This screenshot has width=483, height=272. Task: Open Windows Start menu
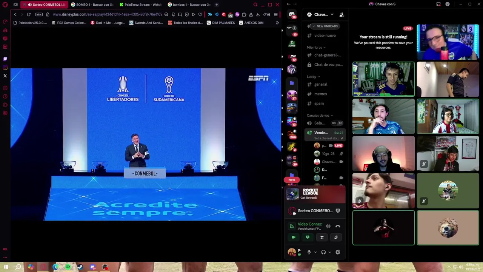pyautogui.click(x=6, y=267)
